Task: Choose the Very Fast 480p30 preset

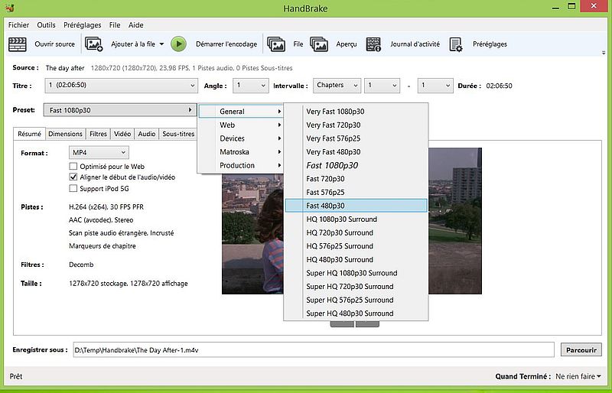Action: (356, 152)
